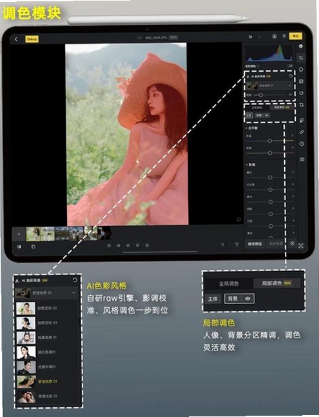
Task: Click the 保存预设 button
Action: point(255,243)
